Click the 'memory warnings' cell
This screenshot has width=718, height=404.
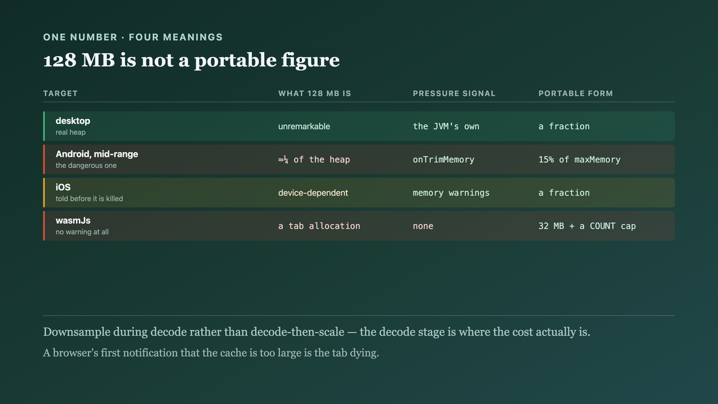(451, 193)
